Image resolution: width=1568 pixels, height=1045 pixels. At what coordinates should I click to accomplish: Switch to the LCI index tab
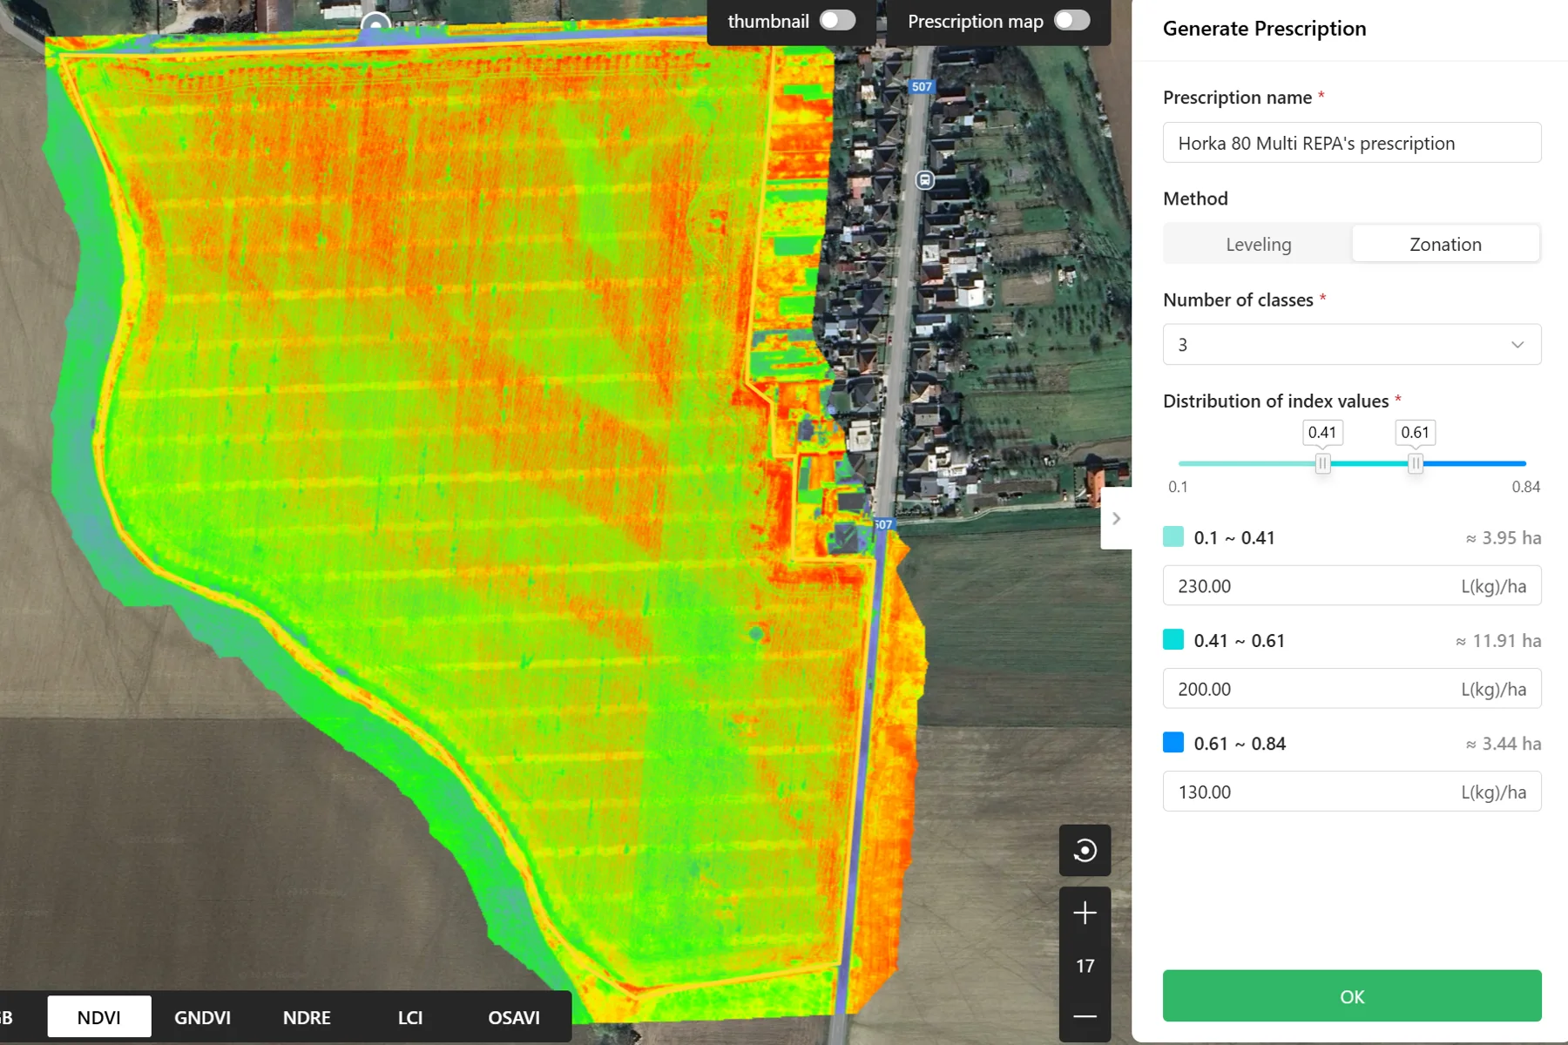coord(410,1017)
